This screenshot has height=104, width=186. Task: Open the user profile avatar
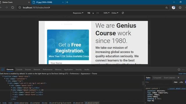(174, 8)
